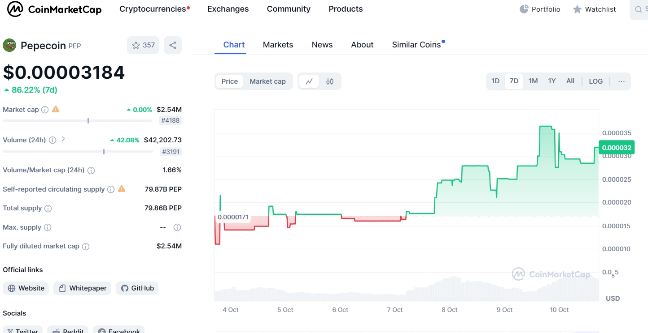Expand the Volume (24h) chevron
648x333 pixels.
[63, 139]
